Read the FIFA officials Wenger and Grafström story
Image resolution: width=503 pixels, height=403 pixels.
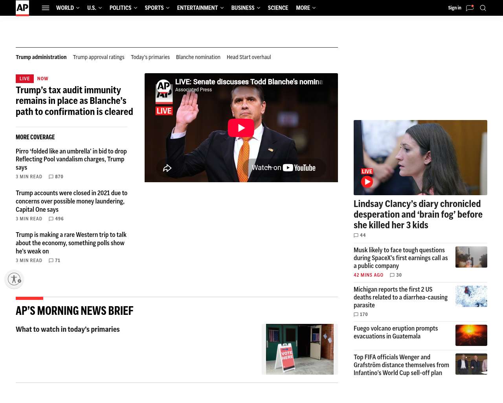click(401, 365)
